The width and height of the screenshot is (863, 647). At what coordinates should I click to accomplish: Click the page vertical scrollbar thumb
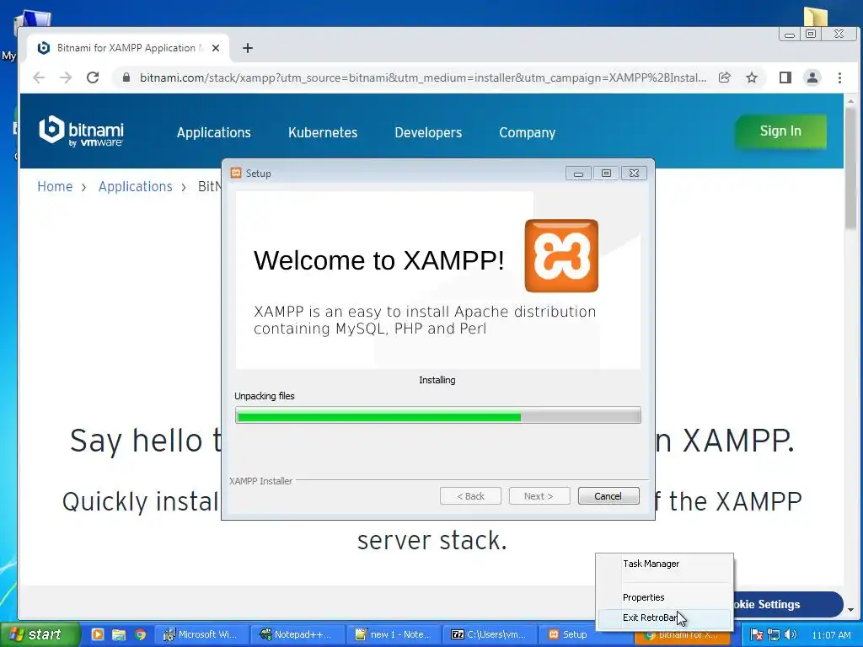pos(851,168)
